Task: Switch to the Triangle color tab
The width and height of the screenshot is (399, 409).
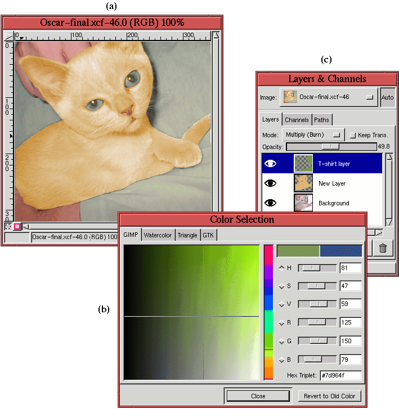Action: [187, 235]
